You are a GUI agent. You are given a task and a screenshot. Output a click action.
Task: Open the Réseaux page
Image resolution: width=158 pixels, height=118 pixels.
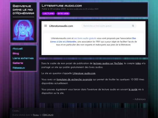(x=19, y=68)
